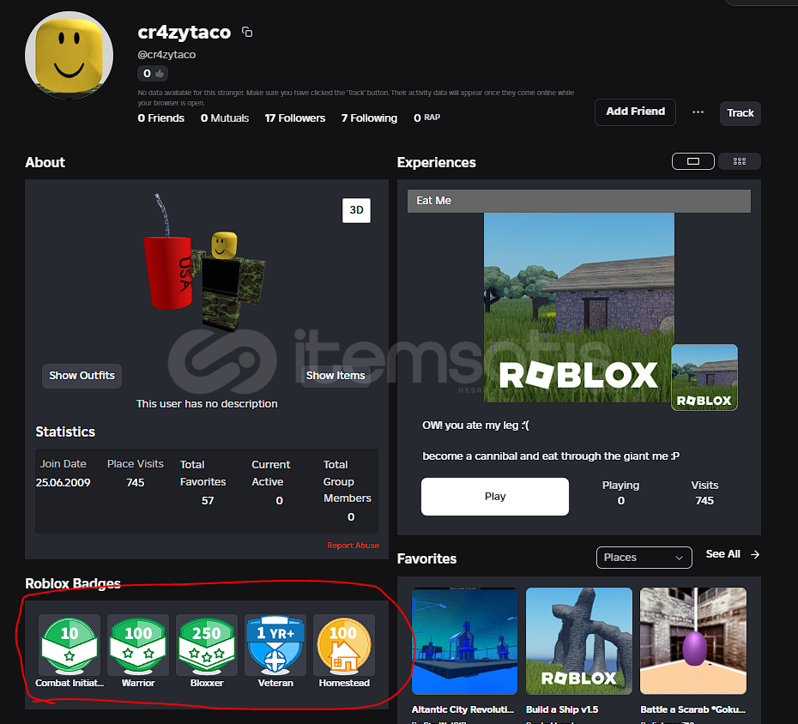
Task: Select the join date 25.06.2009
Action: click(x=63, y=482)
